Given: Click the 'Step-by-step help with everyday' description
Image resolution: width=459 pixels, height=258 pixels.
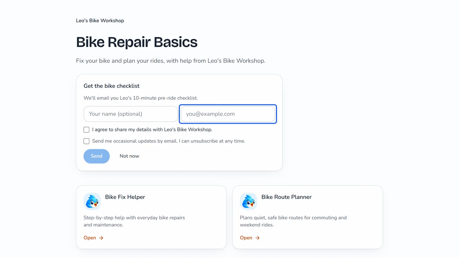Looking at the screenshot, I should click(x=134, y=221).
